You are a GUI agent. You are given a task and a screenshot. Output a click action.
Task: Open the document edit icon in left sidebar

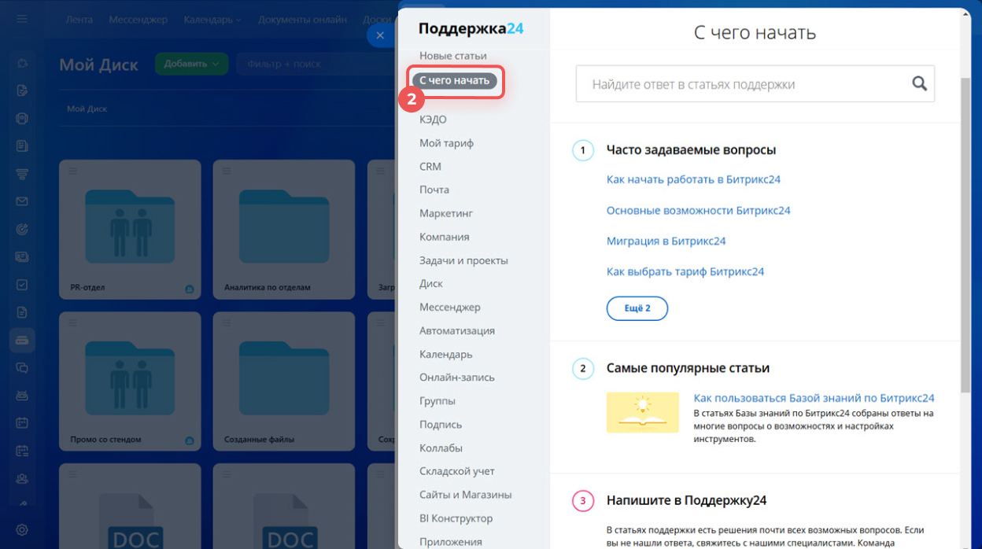pos(22,91)
